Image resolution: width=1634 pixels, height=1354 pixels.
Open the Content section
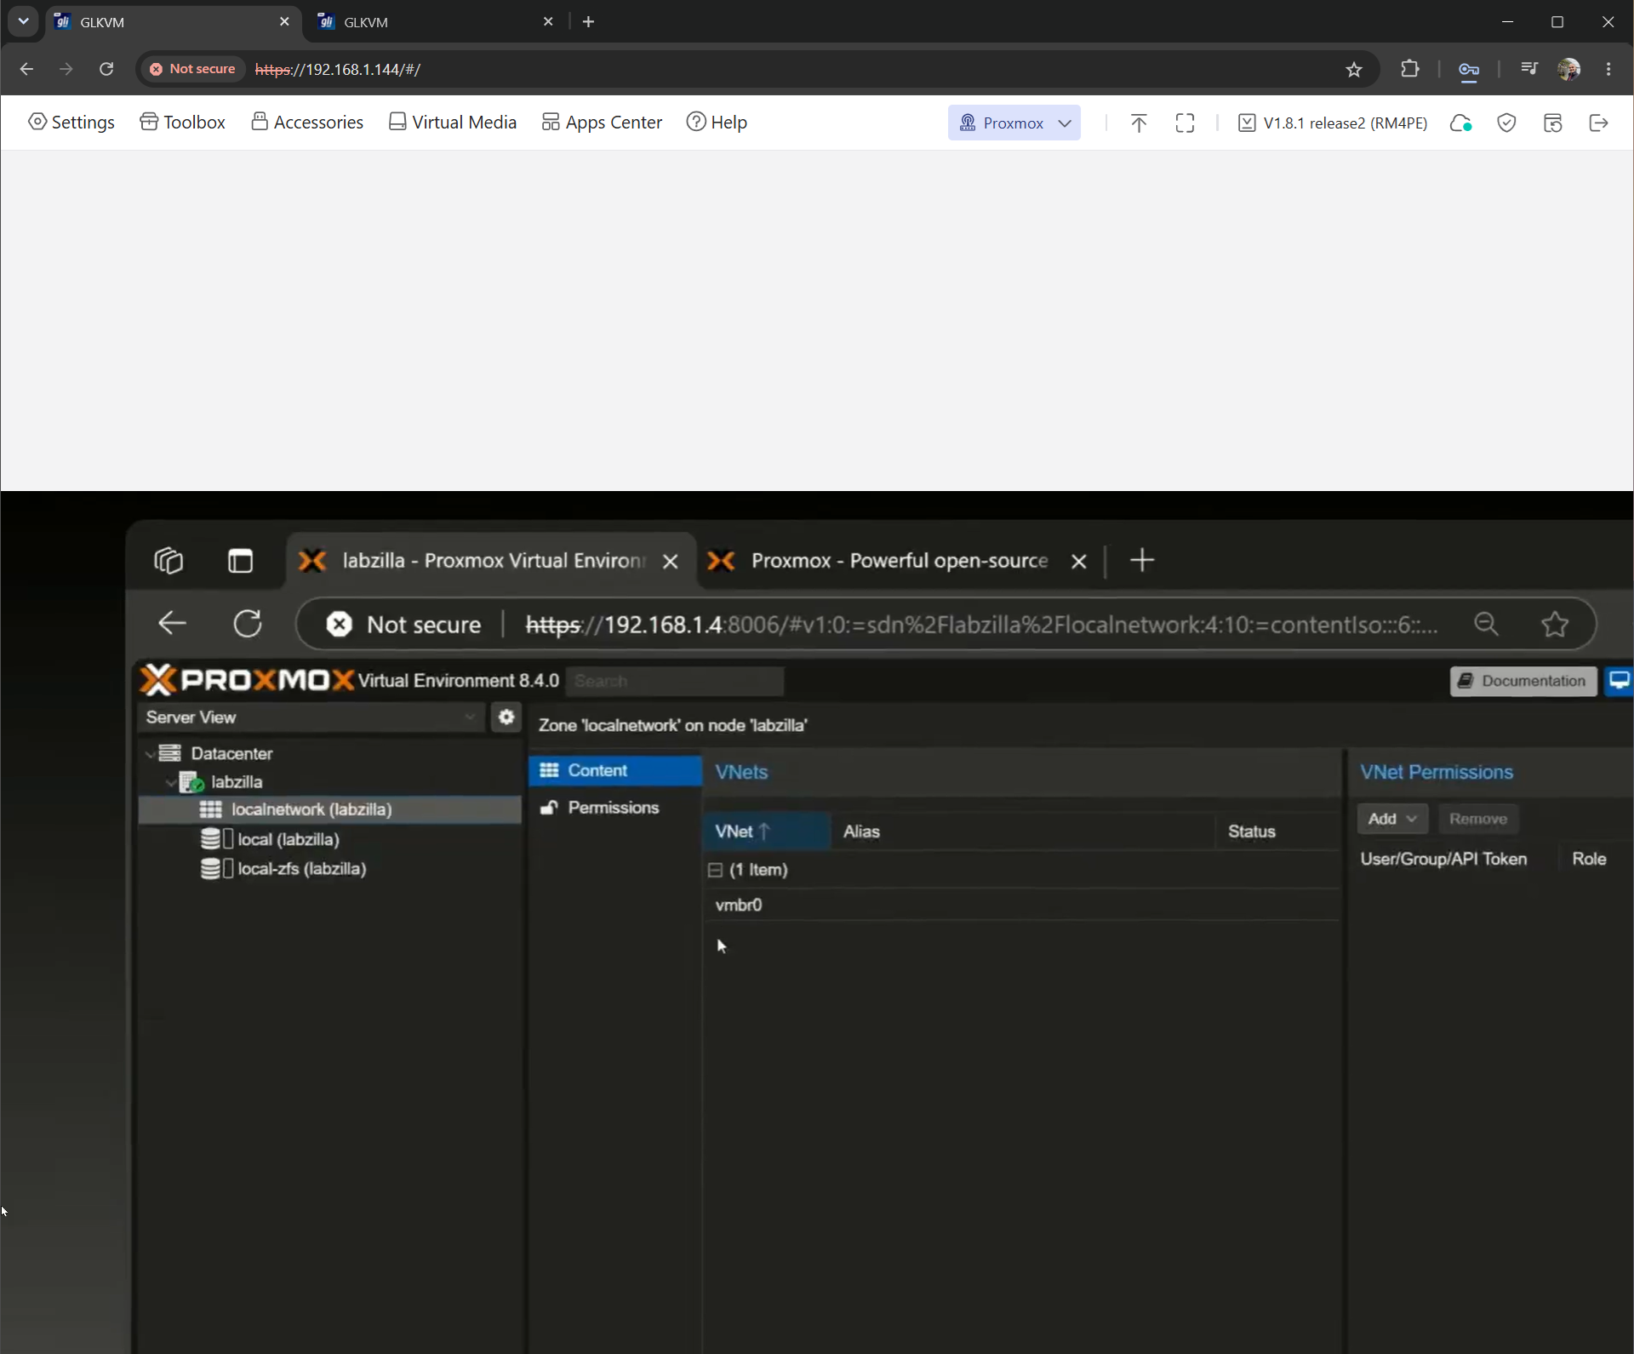[x=614, y=770]
